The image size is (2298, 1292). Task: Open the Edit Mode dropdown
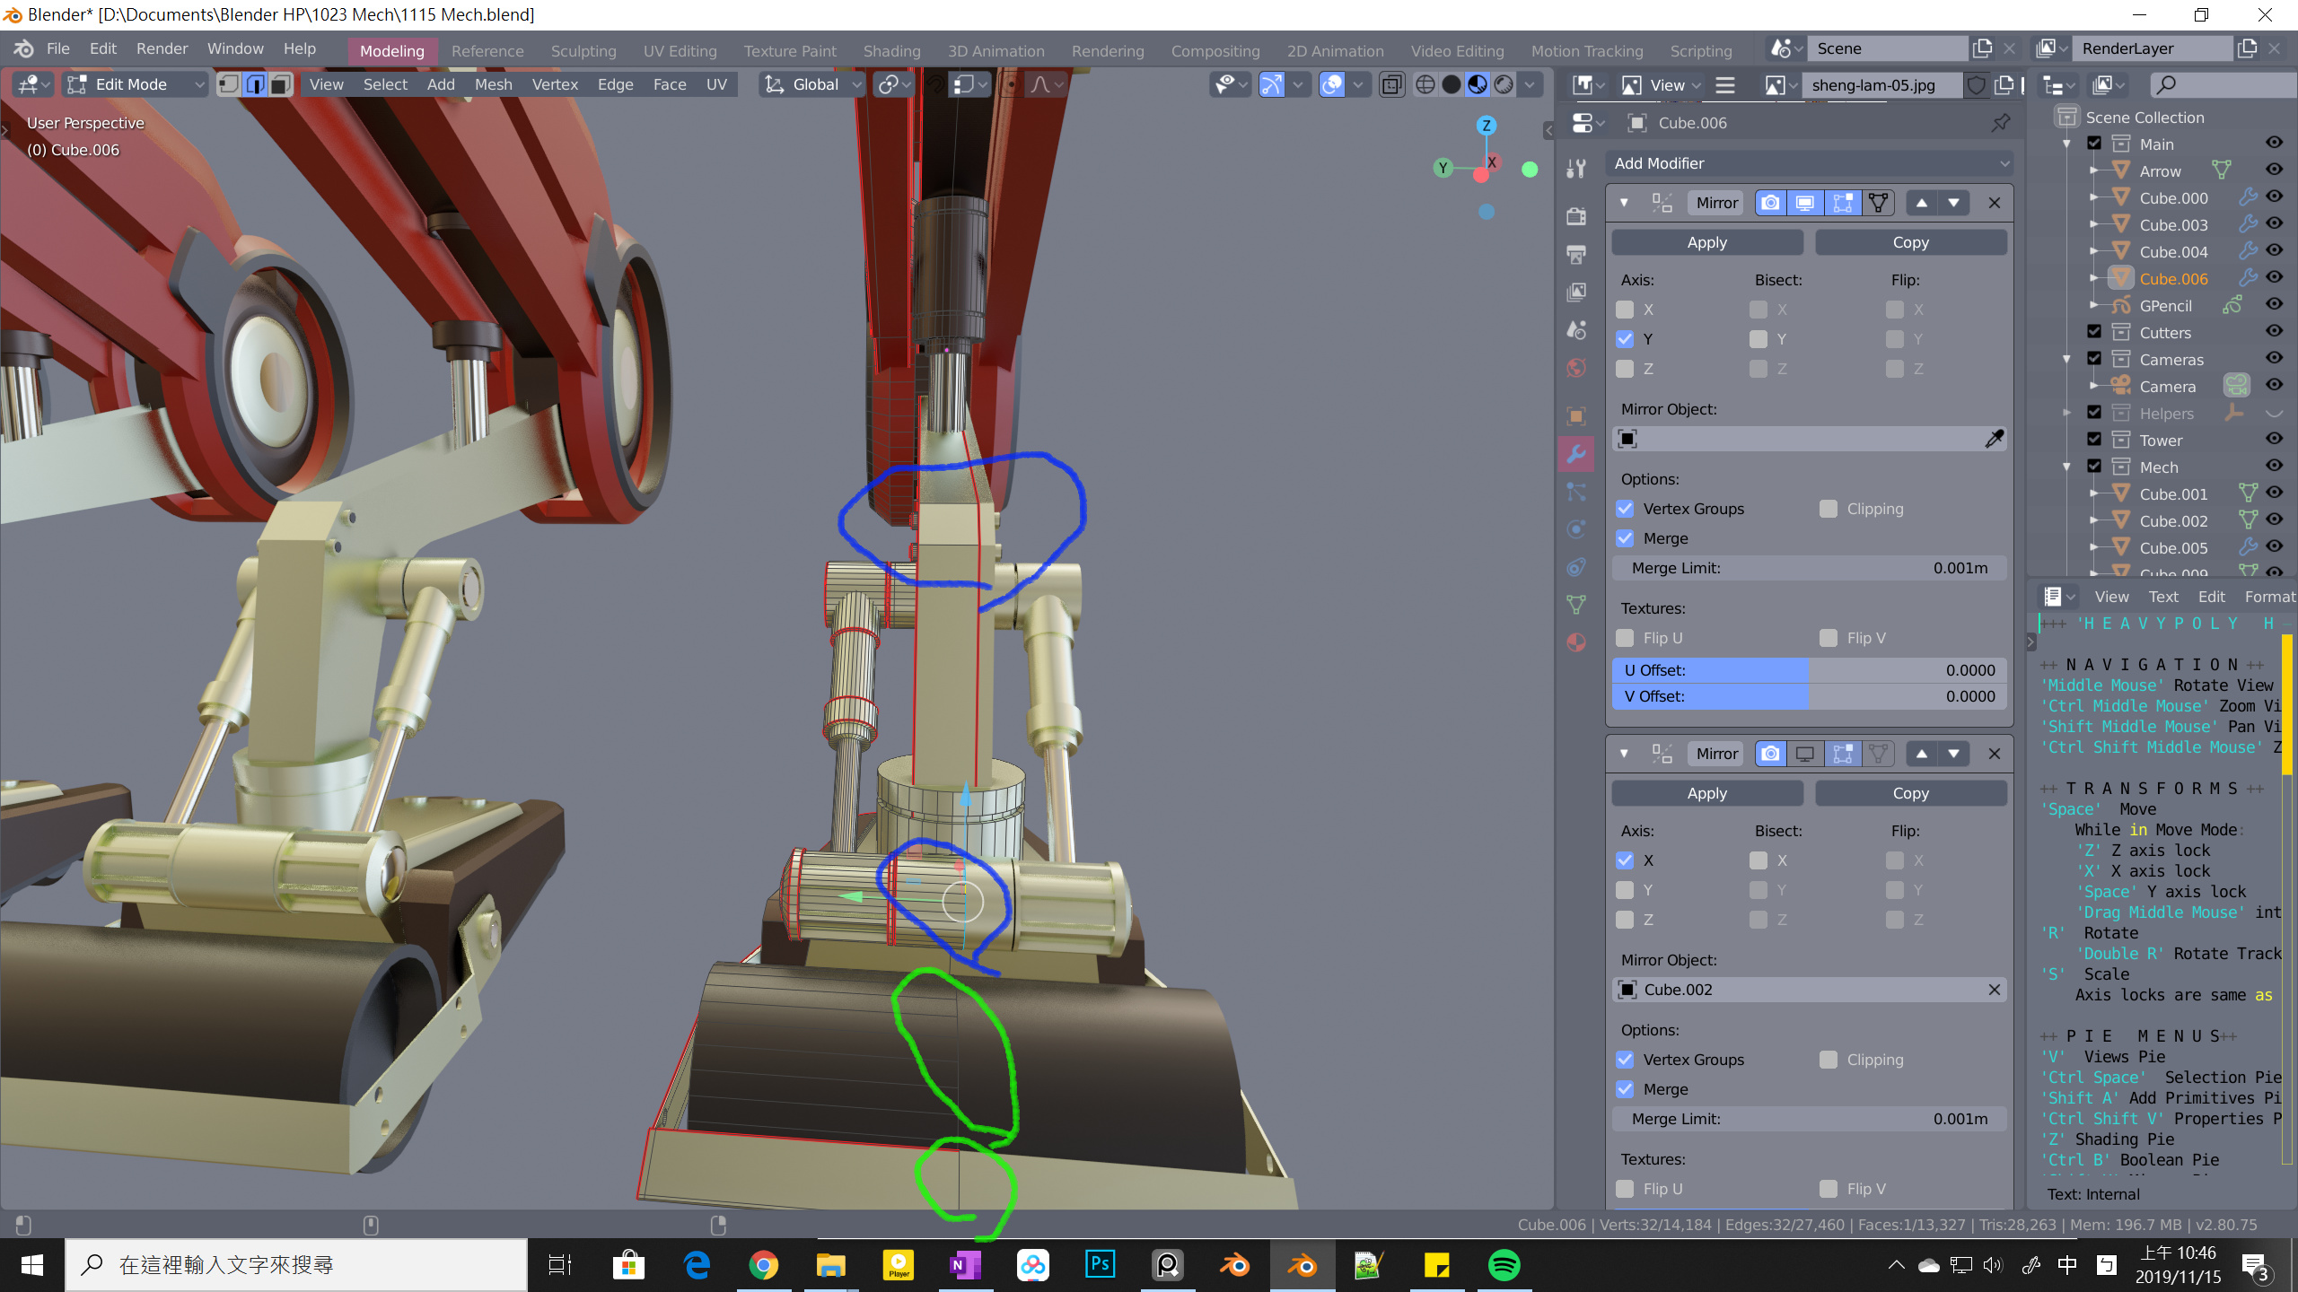pyautogui.click(x=136, y=84)
